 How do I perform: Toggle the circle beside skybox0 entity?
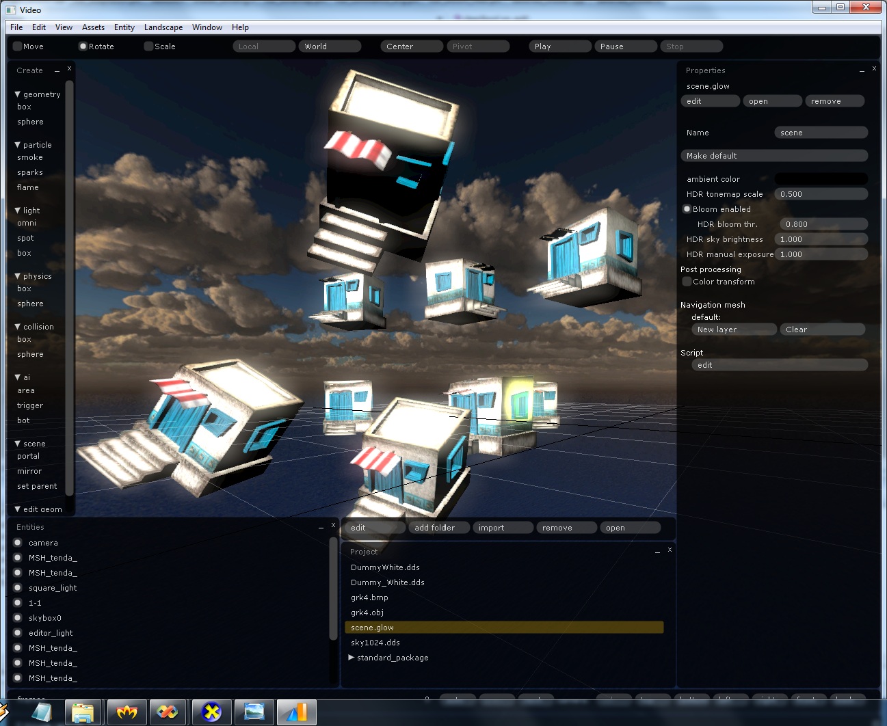(x=18, y=618)
